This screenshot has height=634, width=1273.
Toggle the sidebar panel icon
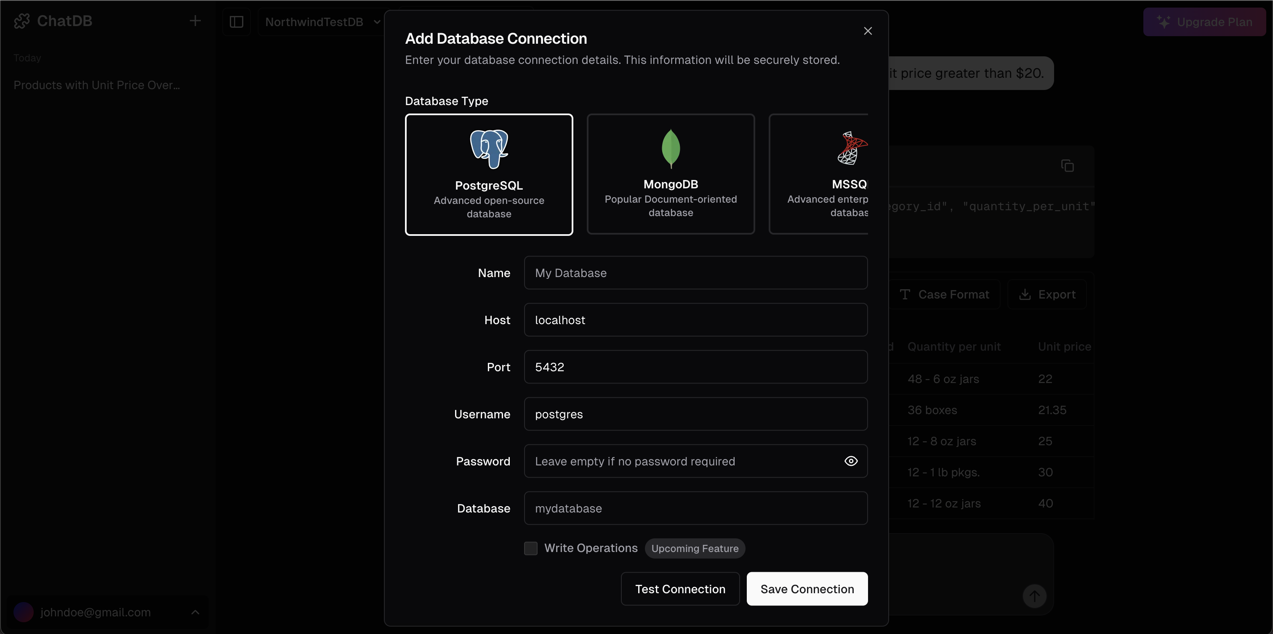236,22
